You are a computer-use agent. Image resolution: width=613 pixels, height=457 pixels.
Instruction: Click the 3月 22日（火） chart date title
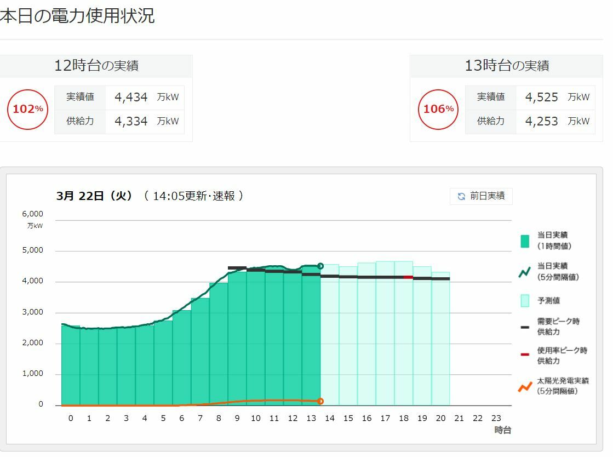pyautogui.click(x=94, y=196)
